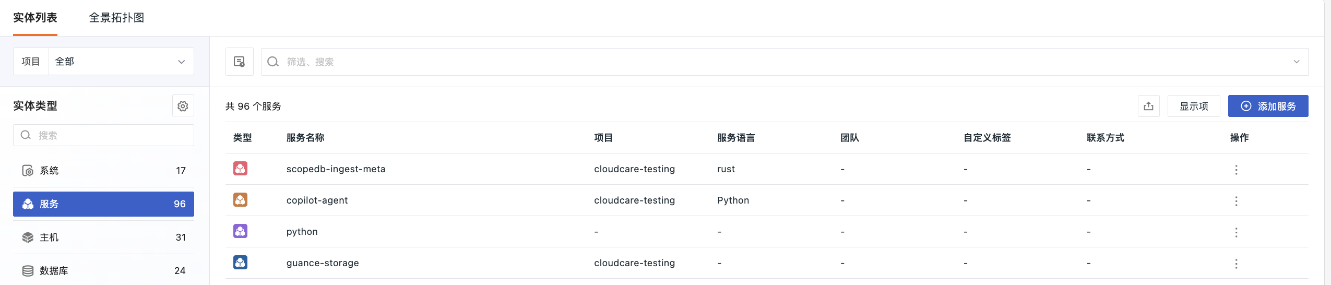
Task: Expand the filter search bar chevron
Action: (1297, 62)
